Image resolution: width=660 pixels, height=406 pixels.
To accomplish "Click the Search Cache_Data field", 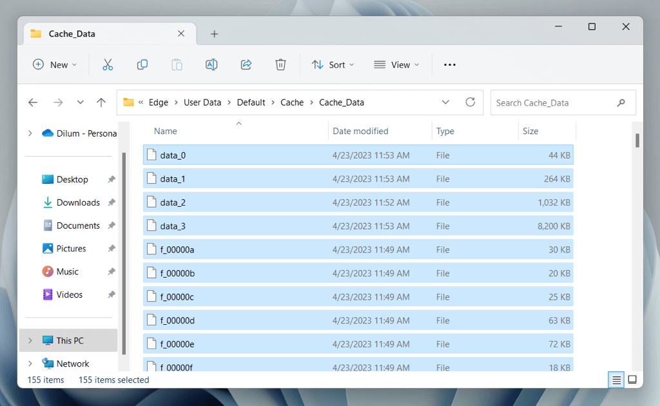I will click(554, 102).
